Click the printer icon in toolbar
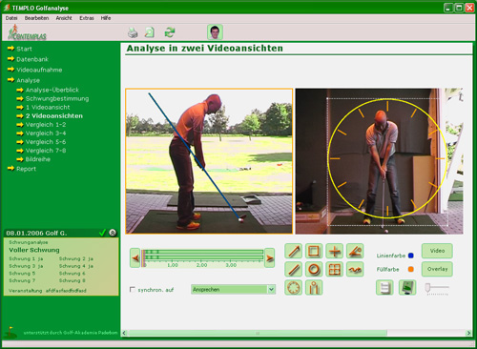477x349 pixels. [x=133, y=32]
